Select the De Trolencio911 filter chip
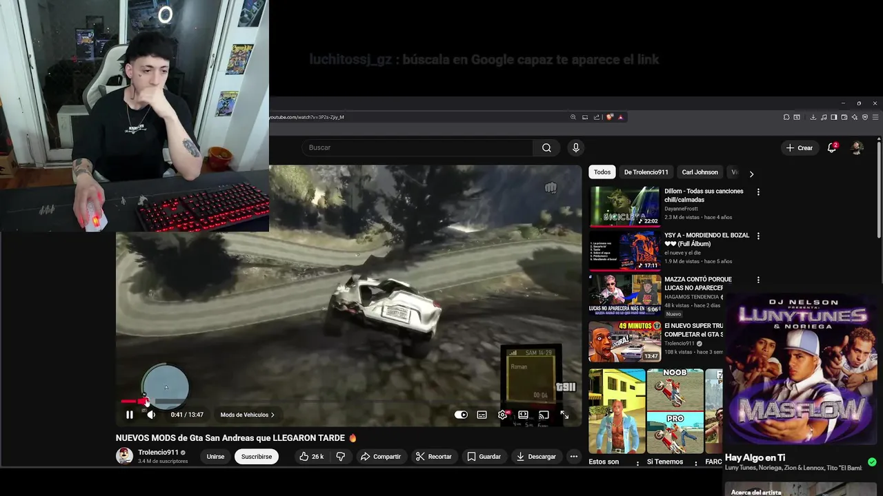 [x=646, y=172]
